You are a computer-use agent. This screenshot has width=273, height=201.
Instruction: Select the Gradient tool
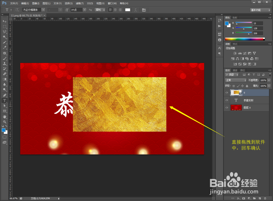(x=5, y=79)
